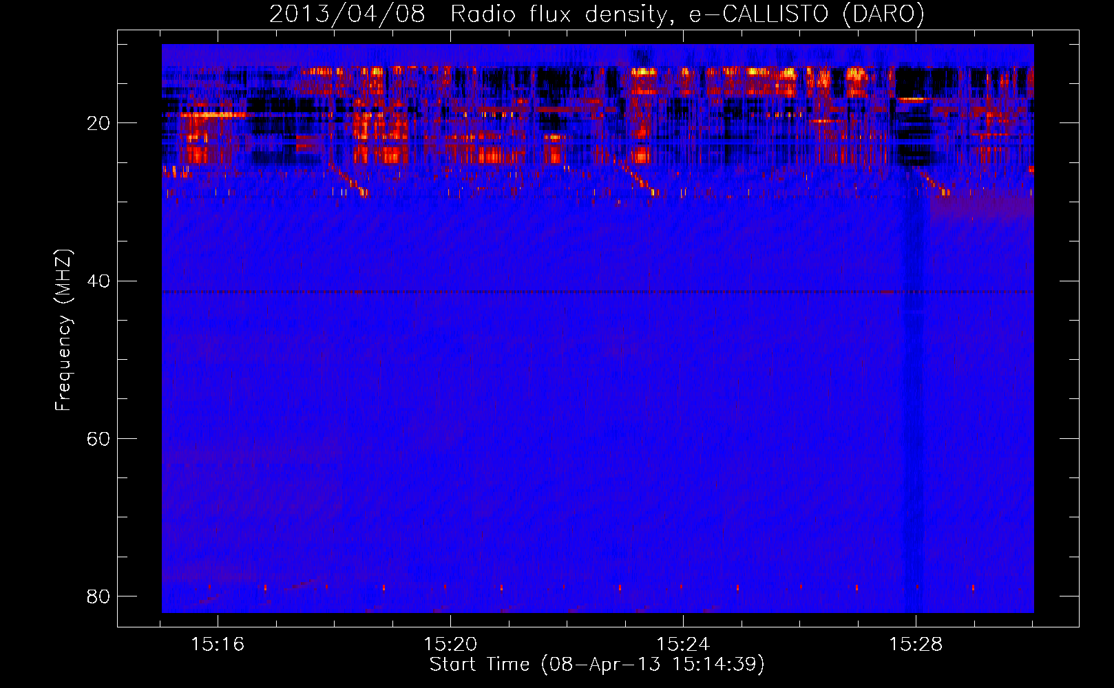Click the '15:20' time tick label
This screenshot has width=1114, height=688.
point(450,644)
